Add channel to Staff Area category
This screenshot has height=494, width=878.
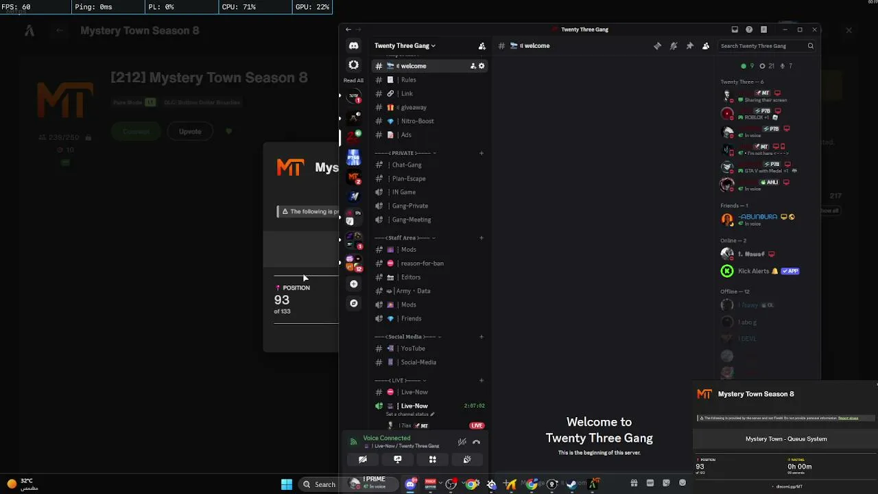(x=482, y=238)
